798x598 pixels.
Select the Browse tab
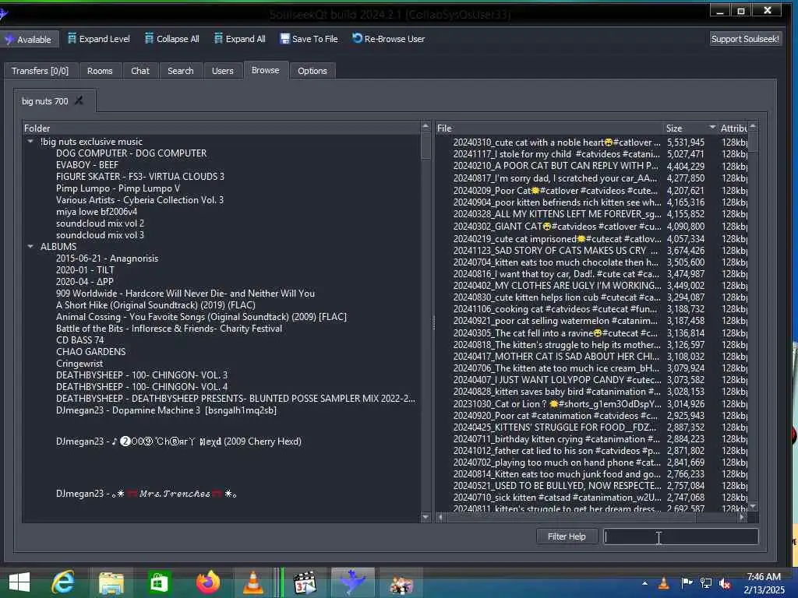[266, 70]
